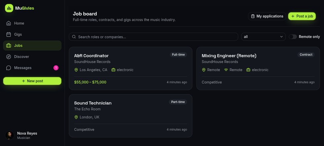The height and width of the screenshot is (146, 324).
Task: Open the Gigs section
Action: coord(32,34)
